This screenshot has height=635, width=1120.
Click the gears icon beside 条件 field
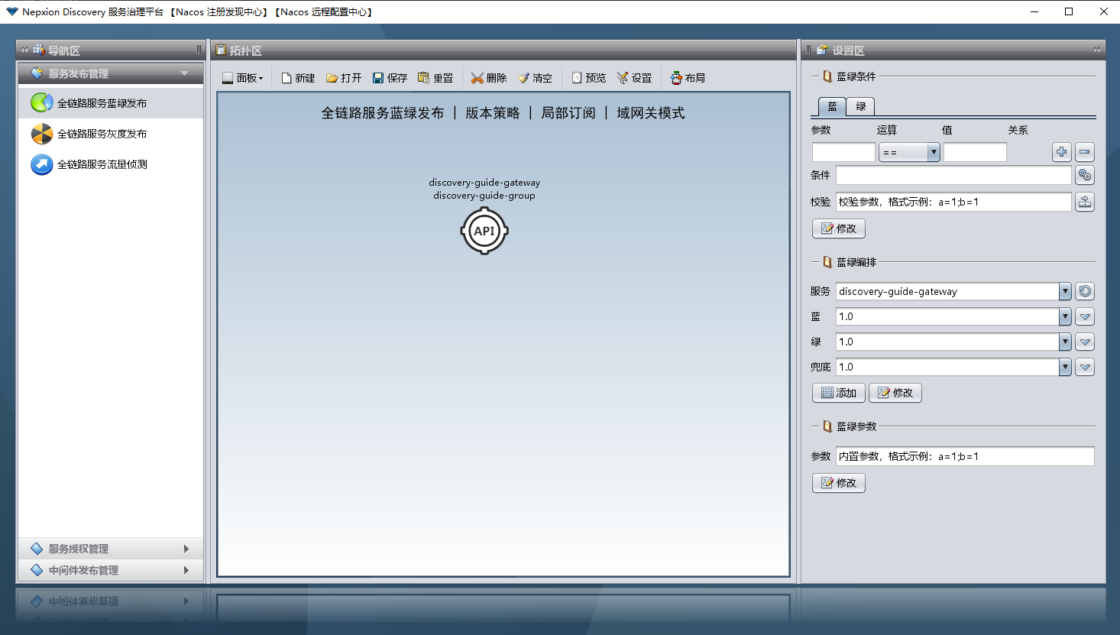[x=1085, y=175]
